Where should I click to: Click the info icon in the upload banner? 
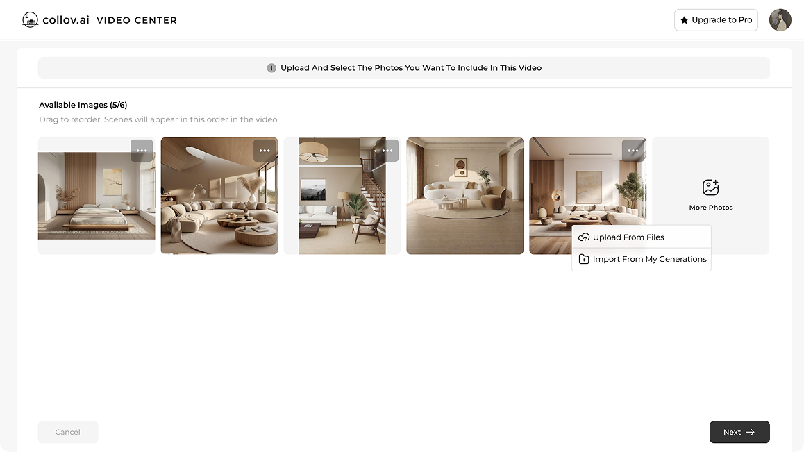(x=271, y=68)
